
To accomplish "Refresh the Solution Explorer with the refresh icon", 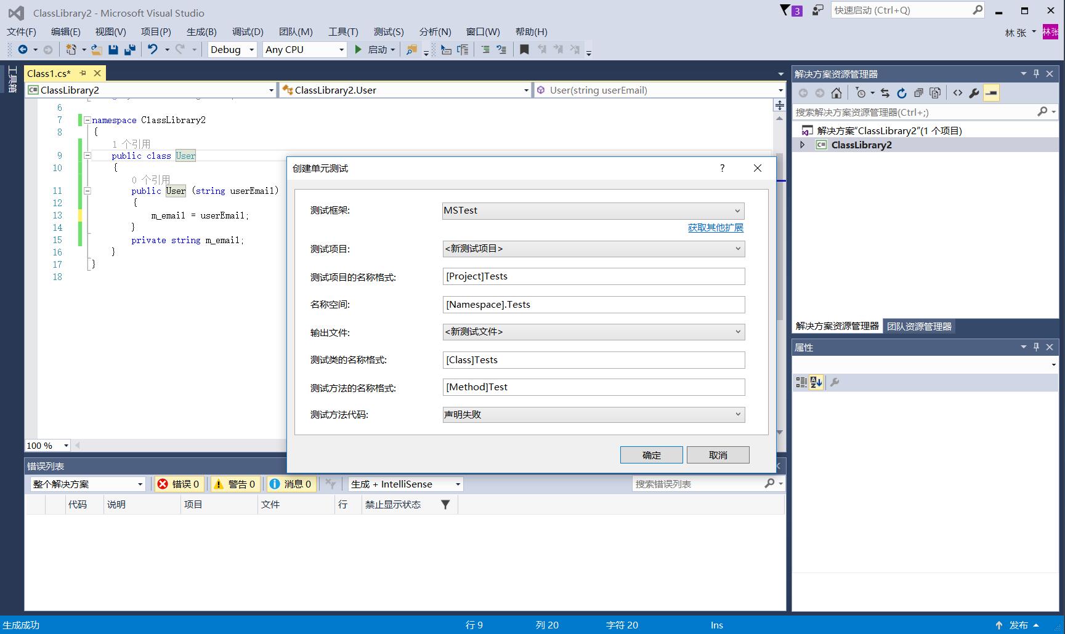I will (x=902, y=93).
